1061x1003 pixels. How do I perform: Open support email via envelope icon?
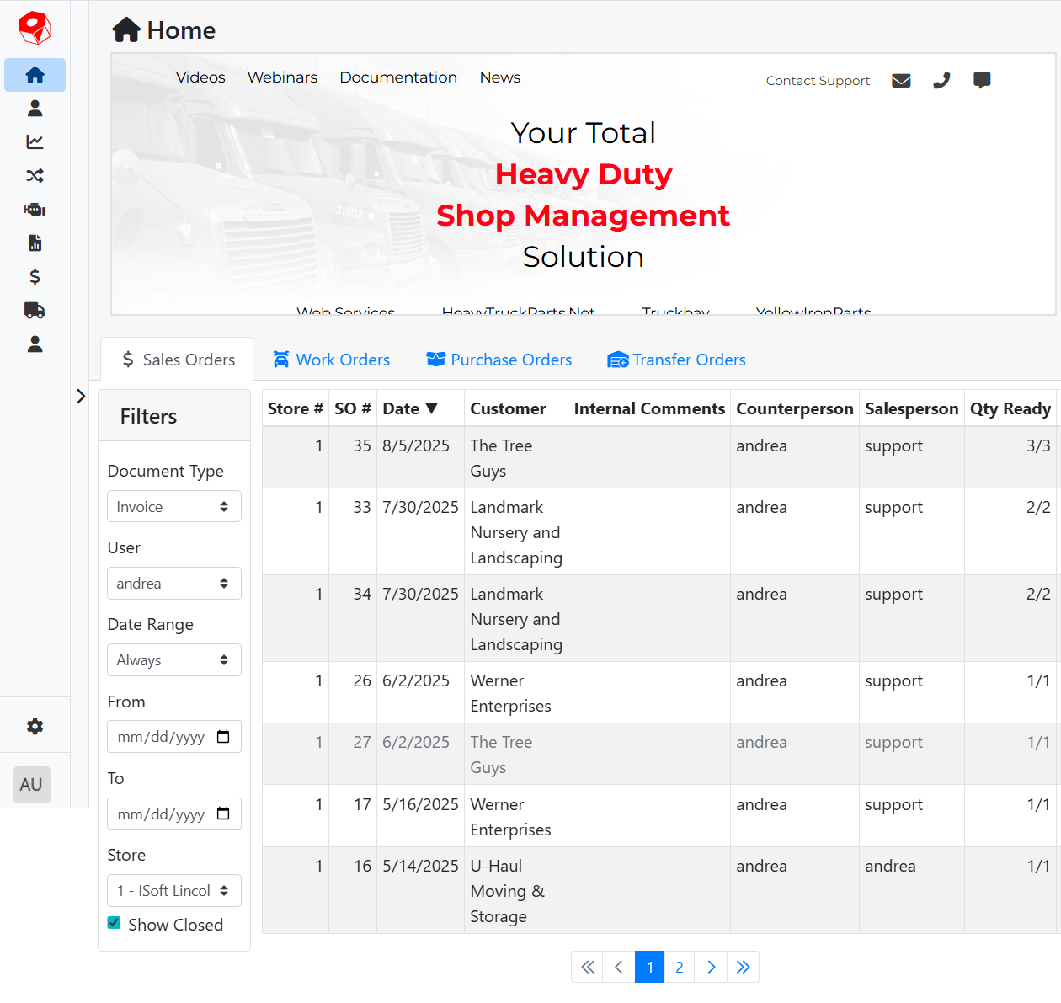(x=901, y=80)
